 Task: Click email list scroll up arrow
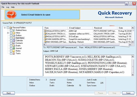[133, 28]
